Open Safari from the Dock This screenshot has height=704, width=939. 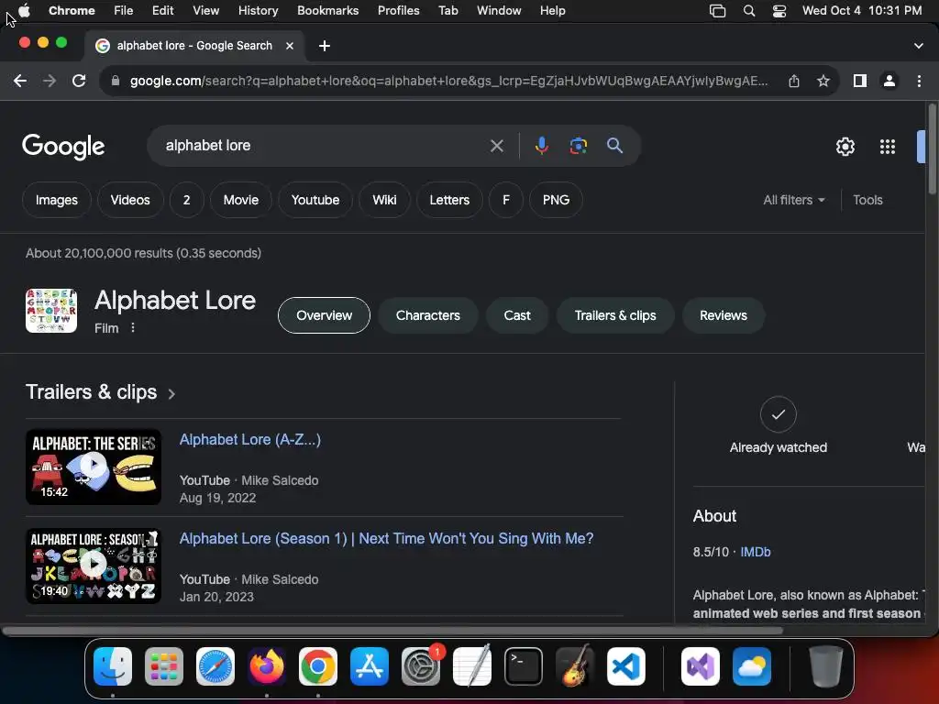click(x=215, y=666)
